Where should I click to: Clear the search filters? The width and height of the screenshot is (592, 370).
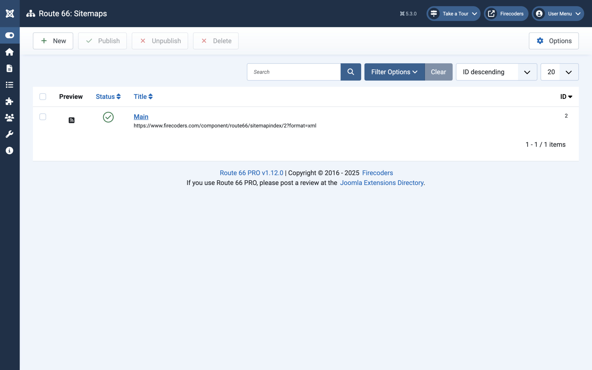pyautogui.click(x=438, y=72)
